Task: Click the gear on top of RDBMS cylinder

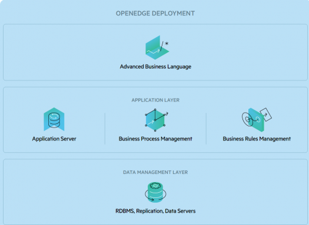Action: (x=155, y=186)
